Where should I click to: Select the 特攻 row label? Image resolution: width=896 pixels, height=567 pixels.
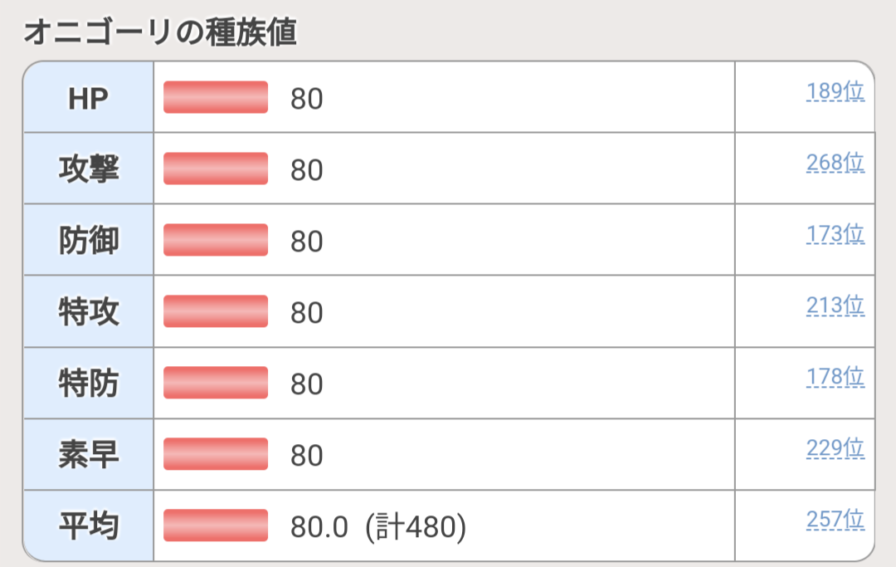point(89,312)
